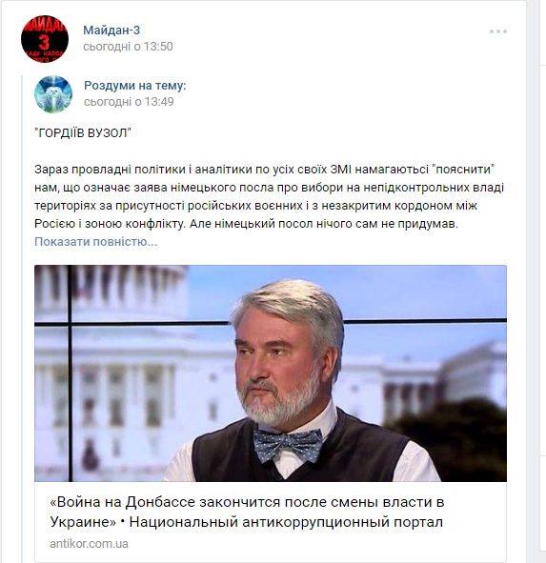This screenshot has width=546, height=563.
Task: Open the Майдан-3 community avatar
Action: [x=45, y=39]
